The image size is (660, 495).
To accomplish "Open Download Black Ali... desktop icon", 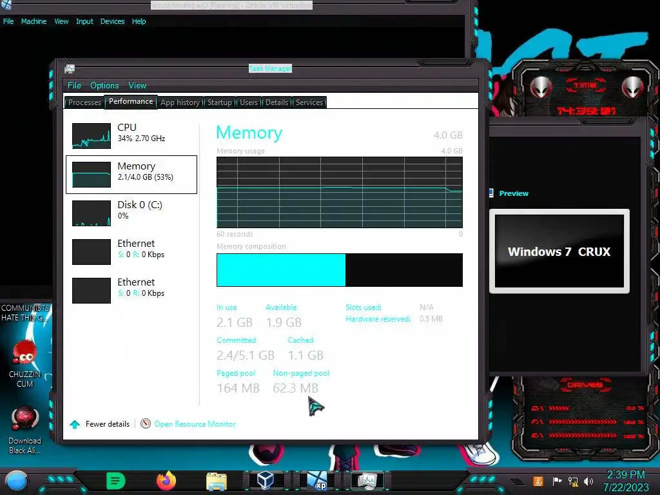I will [25, 430].
